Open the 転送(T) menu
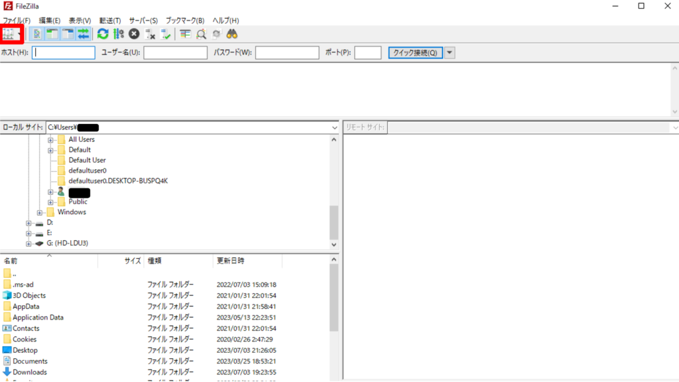This screenshot has height=382, width=679. pyautogui.click(x=110, y=21)
